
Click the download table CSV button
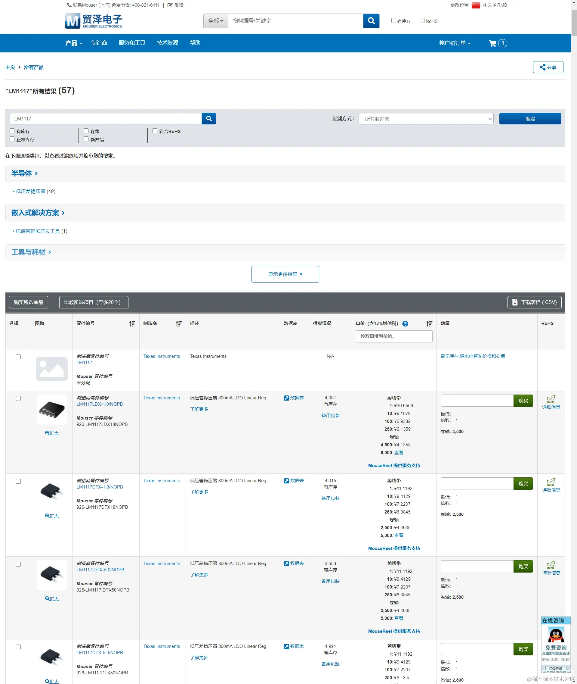tap(534, 302)
